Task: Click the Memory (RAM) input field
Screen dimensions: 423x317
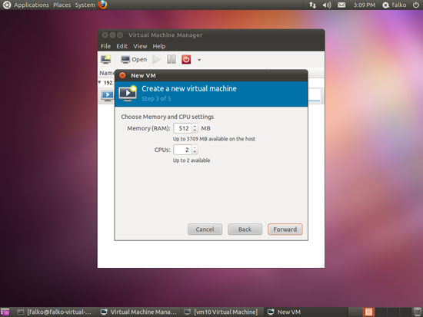Action: click(182, 128)
